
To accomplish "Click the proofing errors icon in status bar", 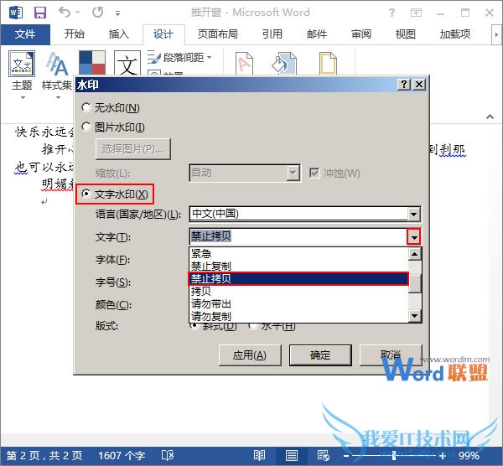I will [168, 456].
